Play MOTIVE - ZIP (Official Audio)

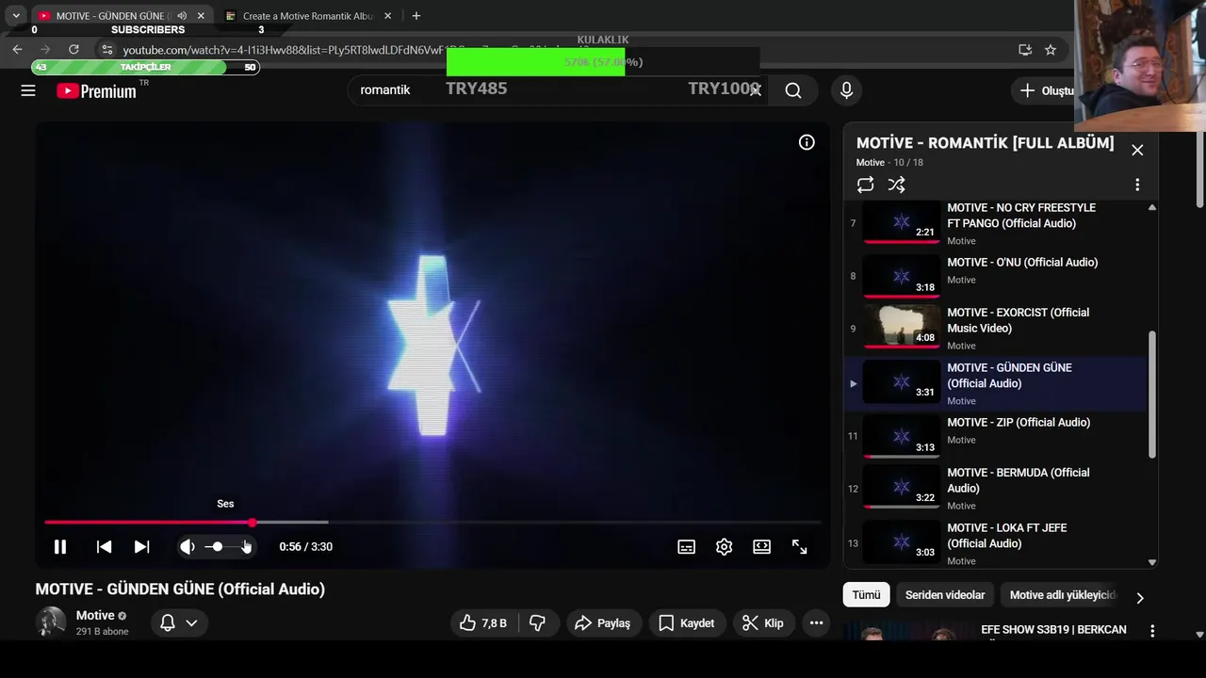[x=995, y=436]
